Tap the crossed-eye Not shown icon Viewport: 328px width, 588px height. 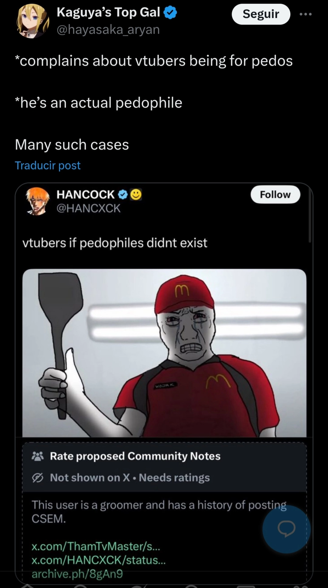click(38, 478)
